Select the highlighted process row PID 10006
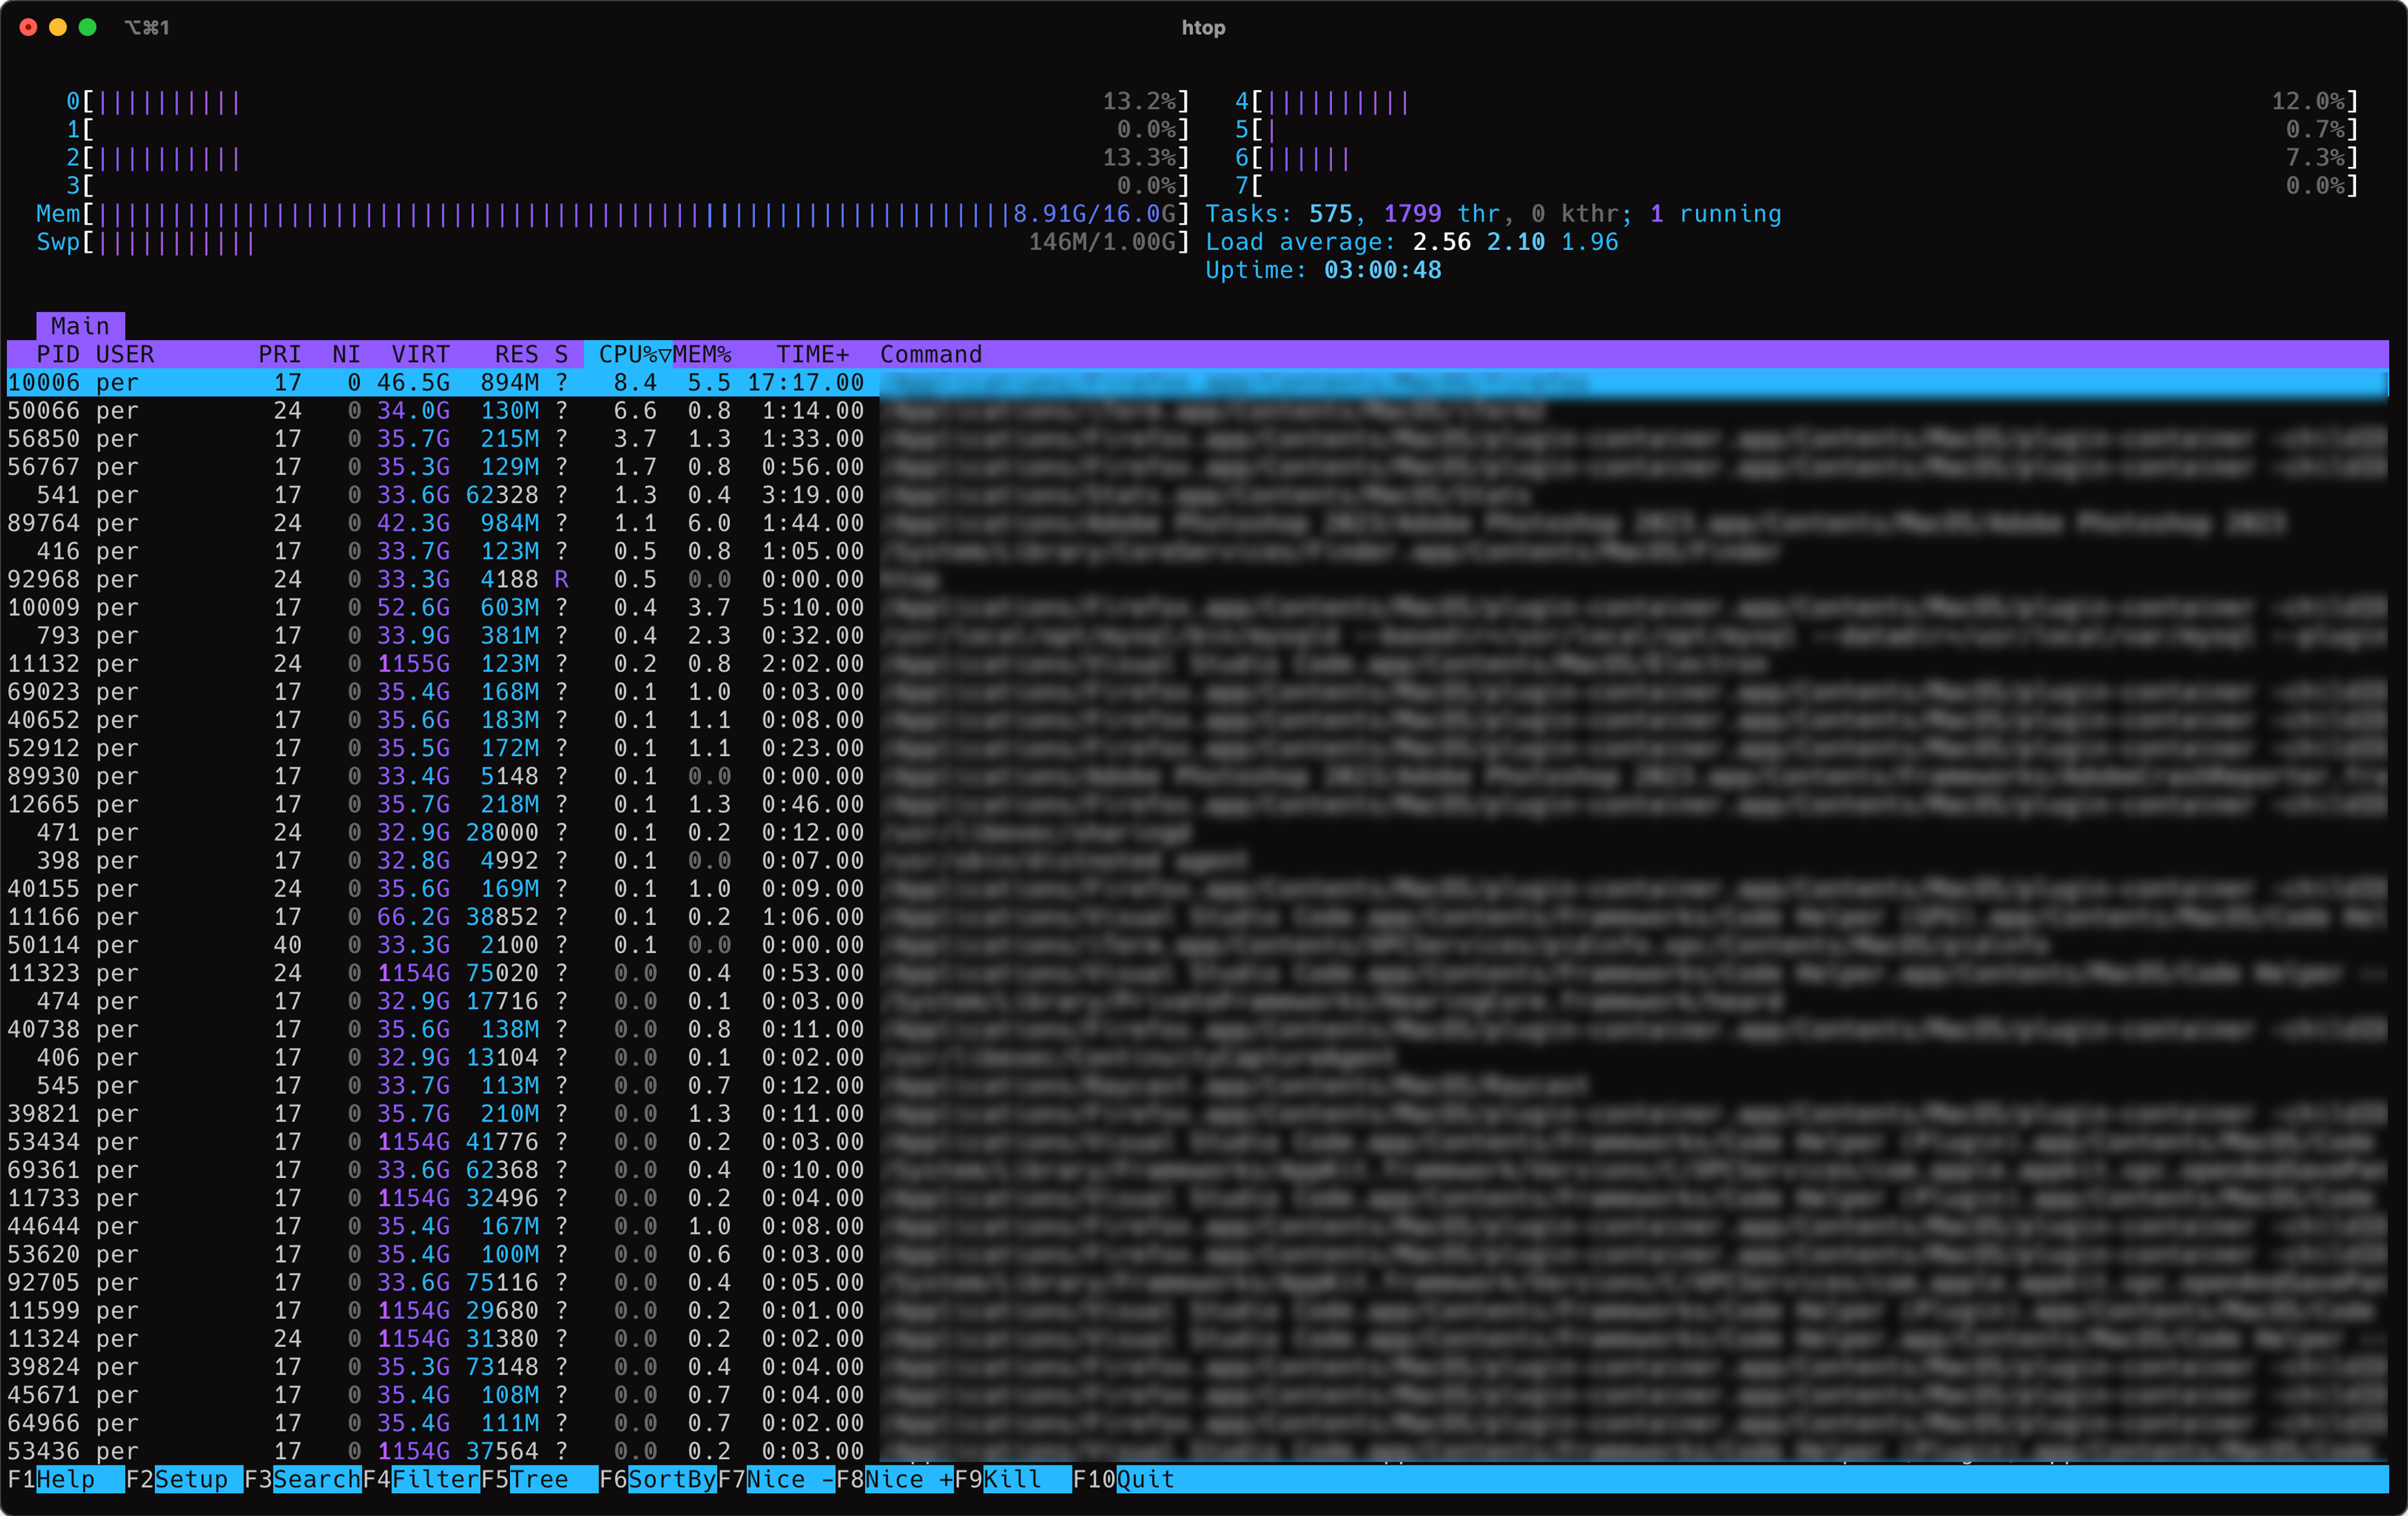The width and height of the screenshot is (2408, 1516). coord(1197,382)
